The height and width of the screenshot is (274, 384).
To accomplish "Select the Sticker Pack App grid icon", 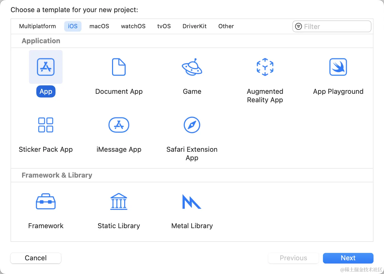I will pyautogui.click(x=46, y=125).
